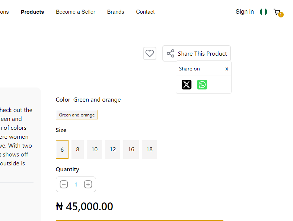
Task: Click the Sign in link
Action: pyautogui.click(x=245, y=12)
